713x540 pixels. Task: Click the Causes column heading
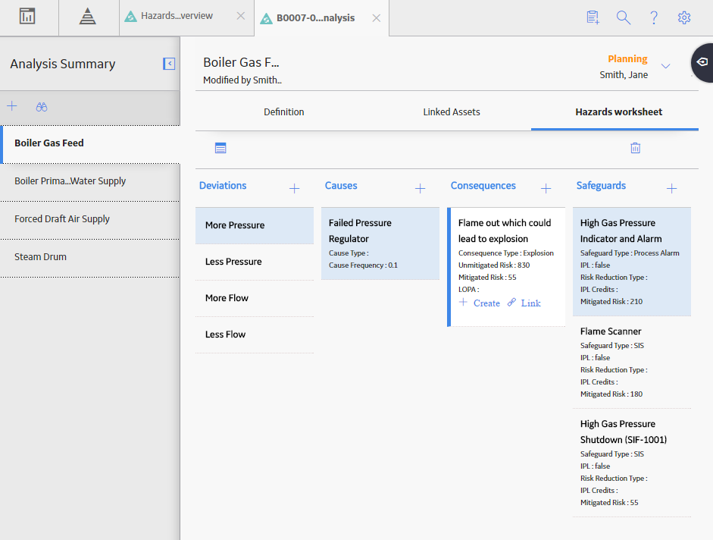point(341,186)
